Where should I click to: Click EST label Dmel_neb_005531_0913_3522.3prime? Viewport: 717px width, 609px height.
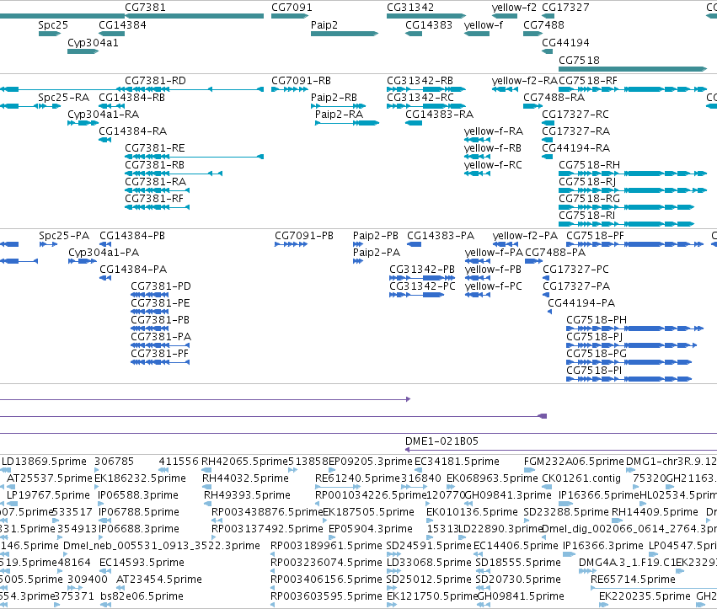162,546
